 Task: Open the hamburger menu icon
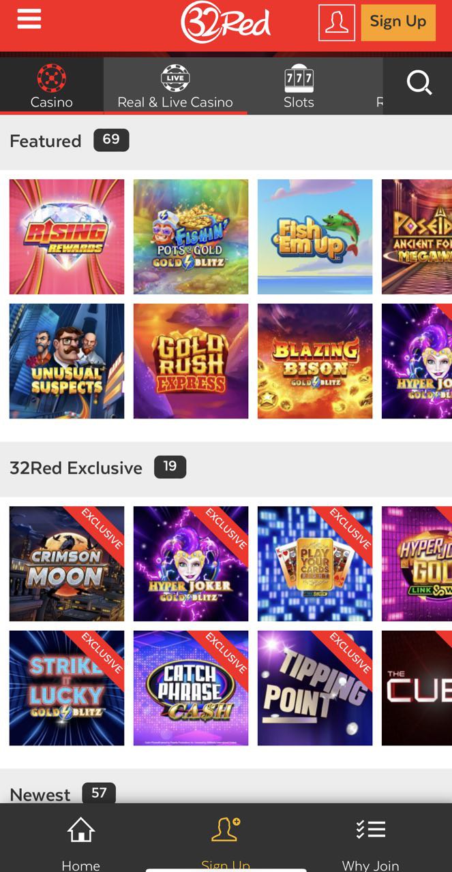[x=29, y=19]
